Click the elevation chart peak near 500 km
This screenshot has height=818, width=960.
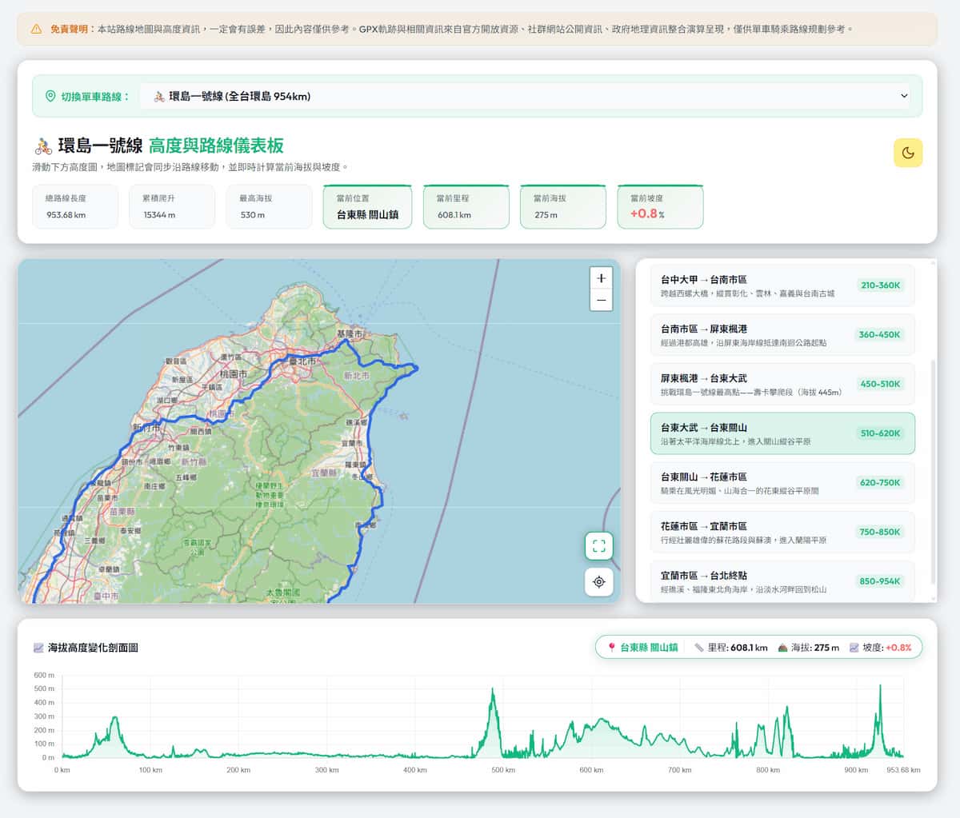coord(493,690)
